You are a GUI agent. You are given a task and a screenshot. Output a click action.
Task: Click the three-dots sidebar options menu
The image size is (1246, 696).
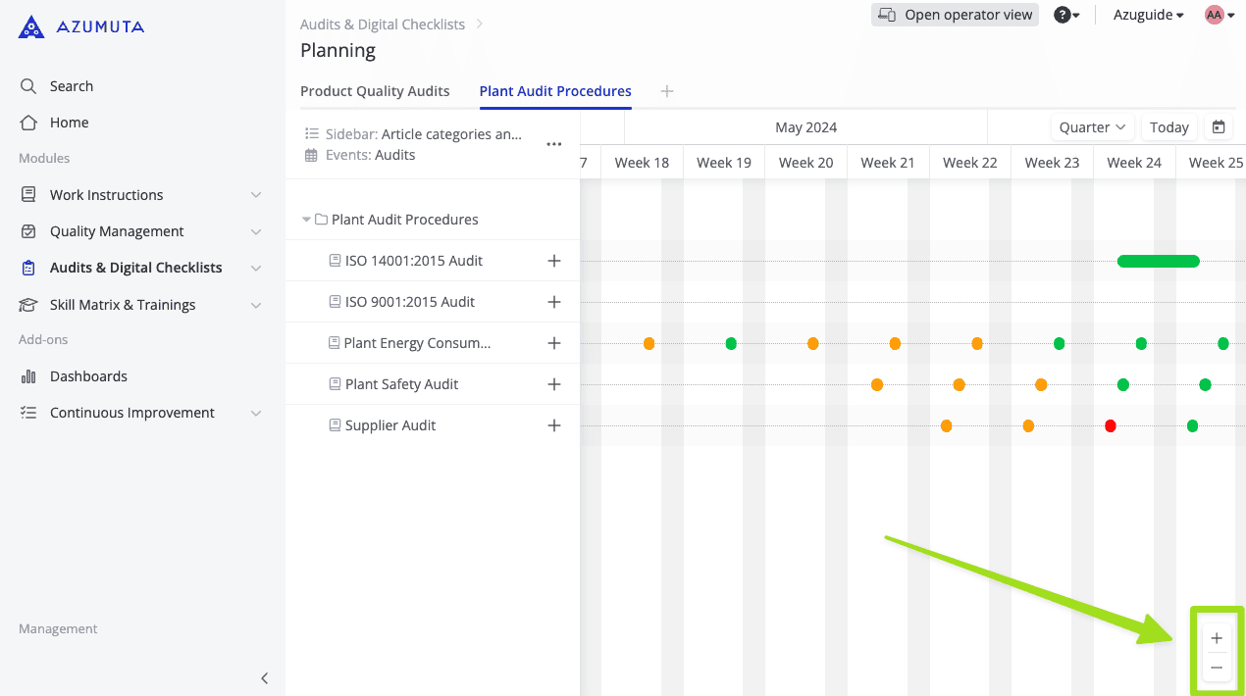click(x=553, y=144)
